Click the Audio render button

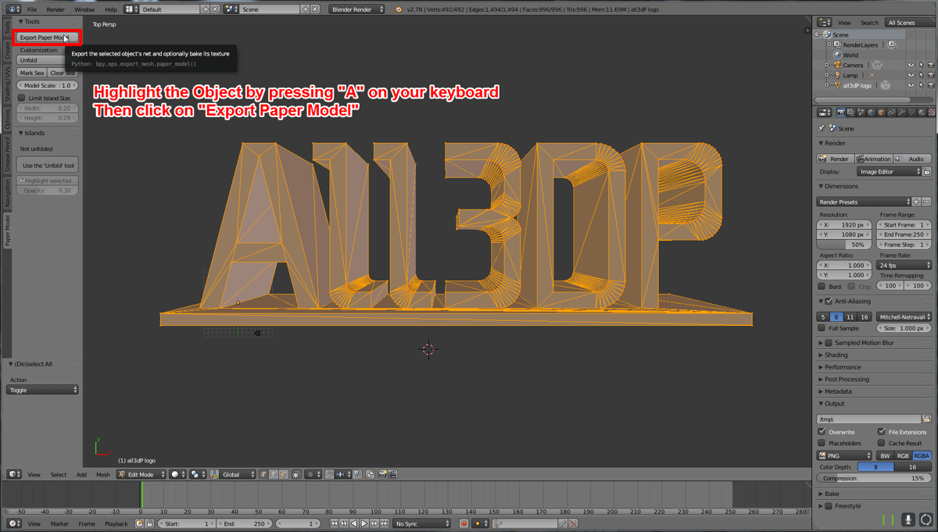pyautogui.click(x=912, y=159)
